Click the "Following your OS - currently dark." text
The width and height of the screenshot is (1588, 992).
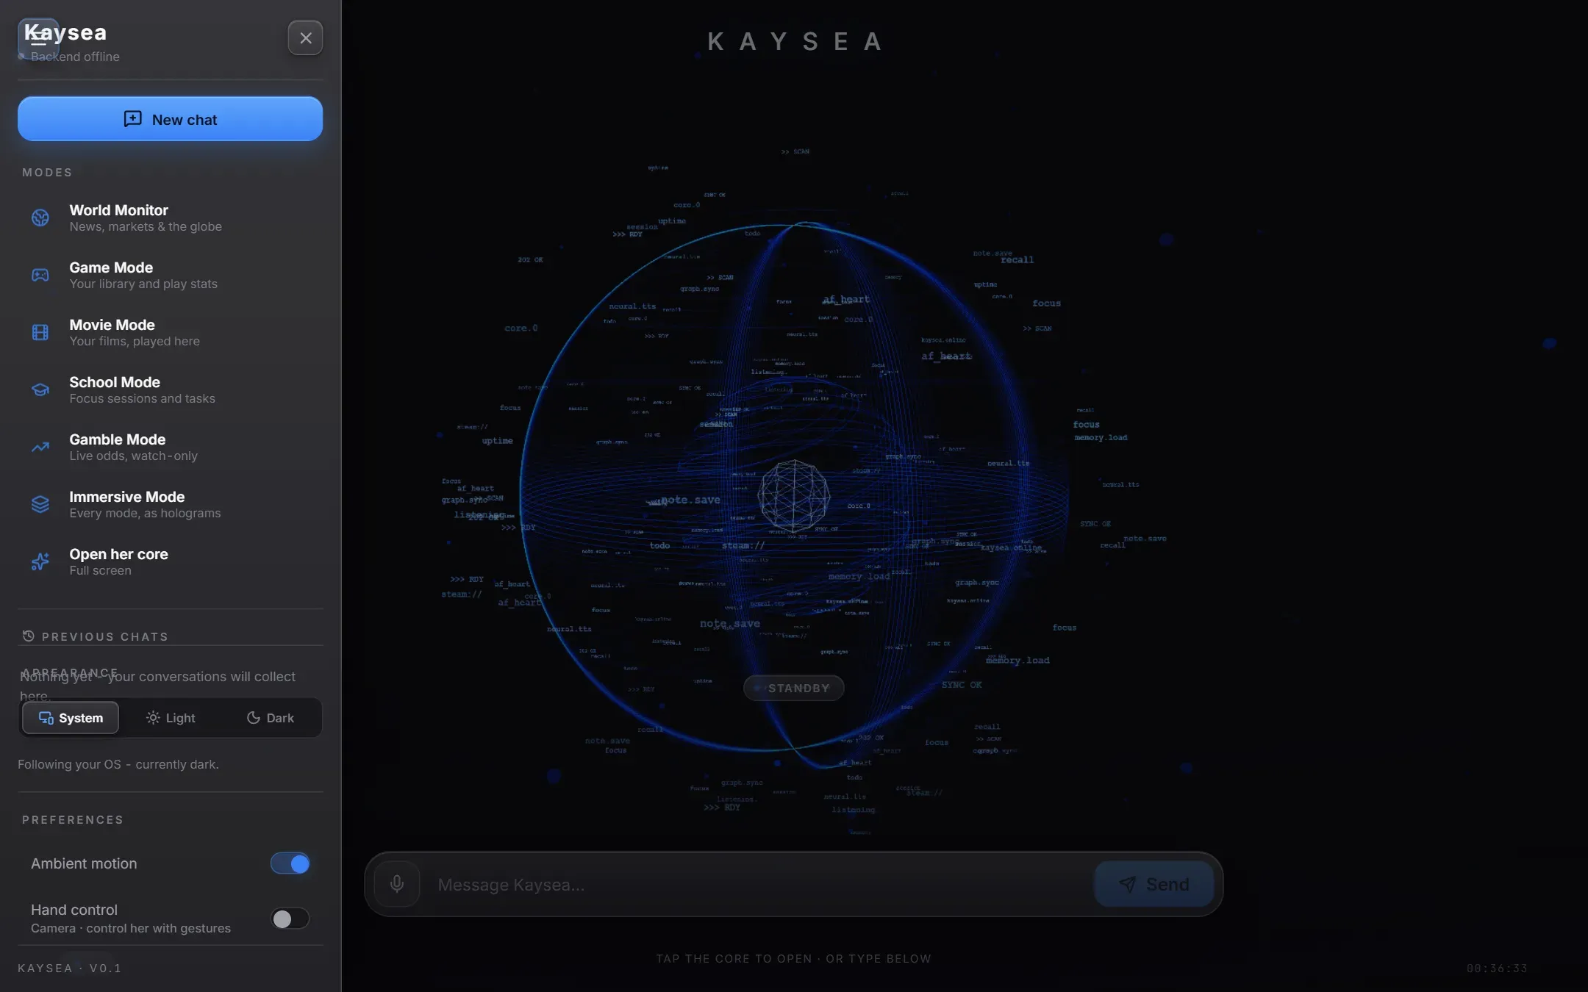pos(118,764)
